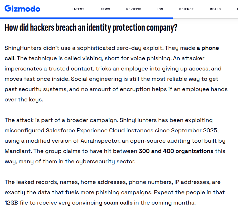Click "AuraInspector" in the second paragraph
The image size is (238, 212).
[x=100, y=141]
